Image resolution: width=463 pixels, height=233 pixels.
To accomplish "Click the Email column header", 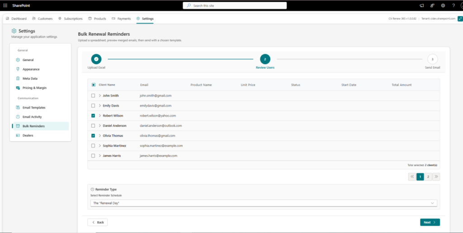I will [144, 85].
